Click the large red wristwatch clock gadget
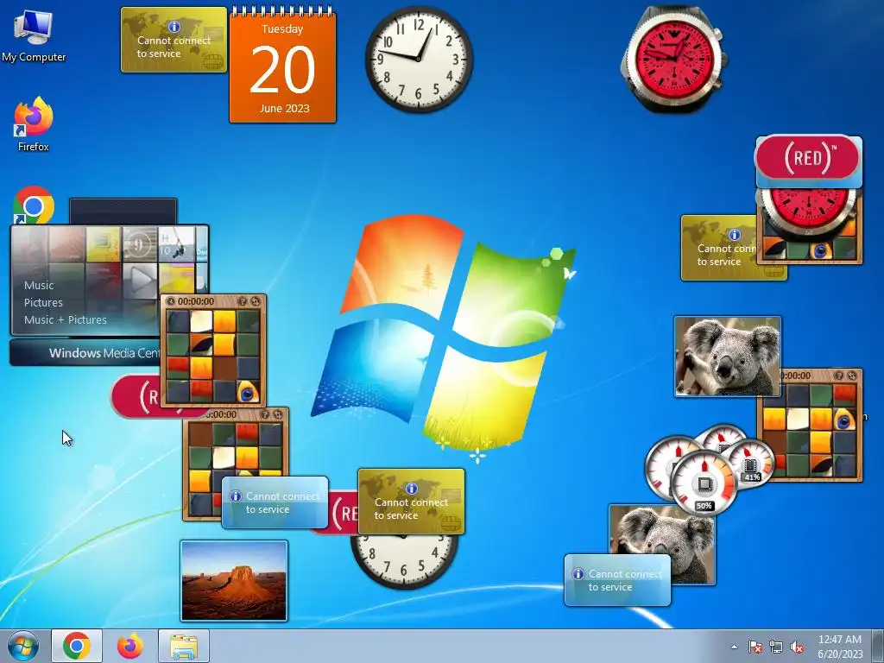 (x=673, y=60)
